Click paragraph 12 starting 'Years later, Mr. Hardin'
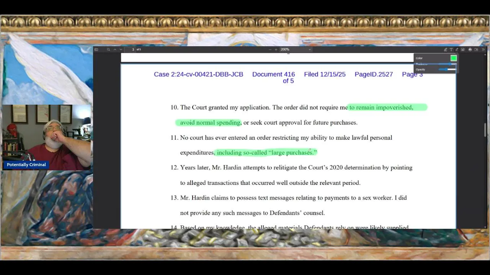 click(291, 175)
